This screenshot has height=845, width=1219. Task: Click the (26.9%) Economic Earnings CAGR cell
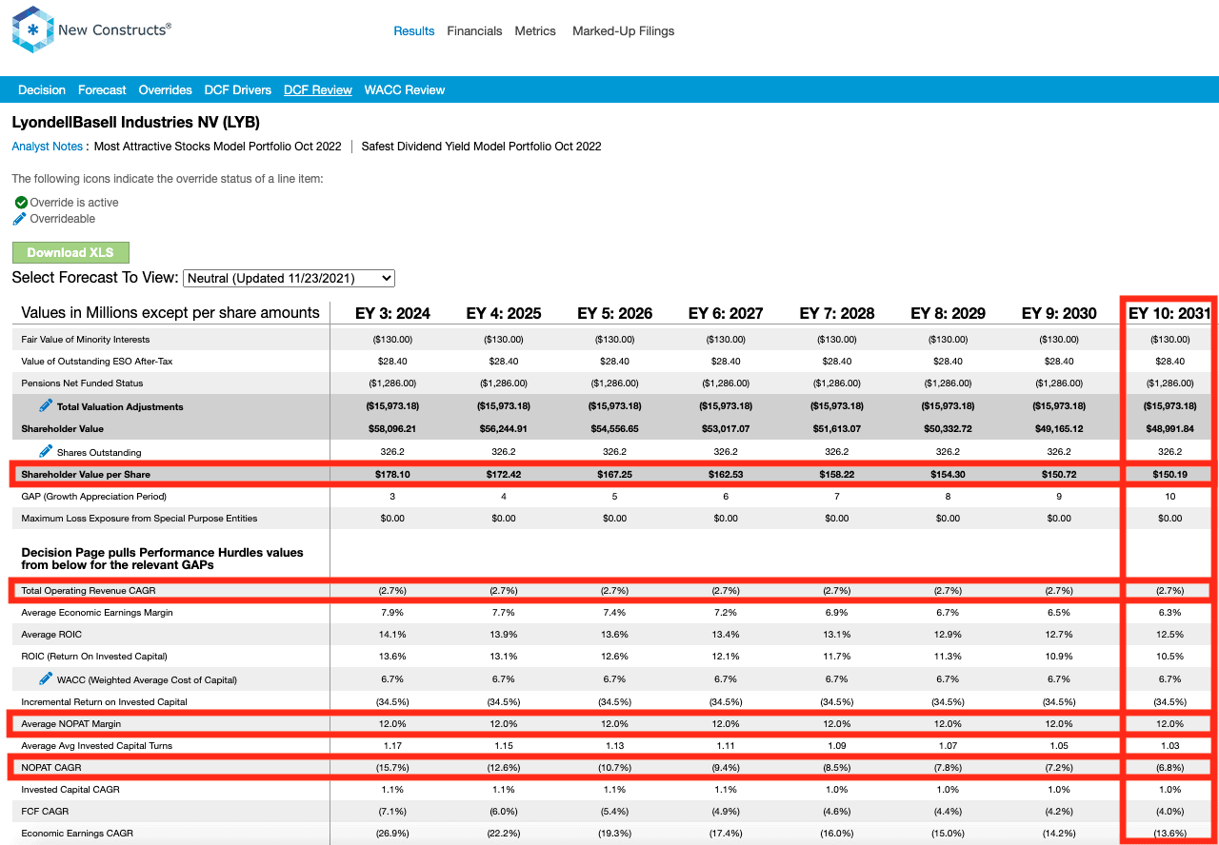[392, 834]
